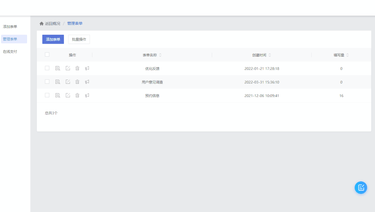375x212 pixels.
Task: Click the 操作 column header
Action: click(73, 55)
